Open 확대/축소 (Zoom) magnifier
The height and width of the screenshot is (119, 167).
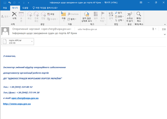click(139, 17)
